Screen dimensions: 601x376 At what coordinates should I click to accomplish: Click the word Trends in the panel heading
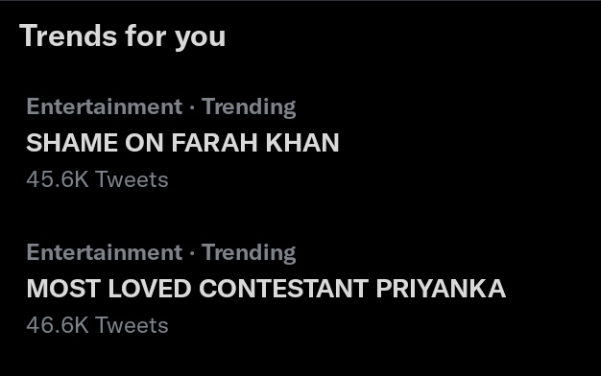[68, 35]
